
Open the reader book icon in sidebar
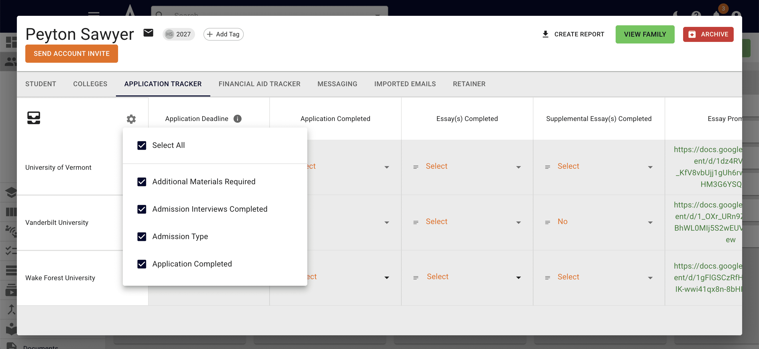(11, 329)
